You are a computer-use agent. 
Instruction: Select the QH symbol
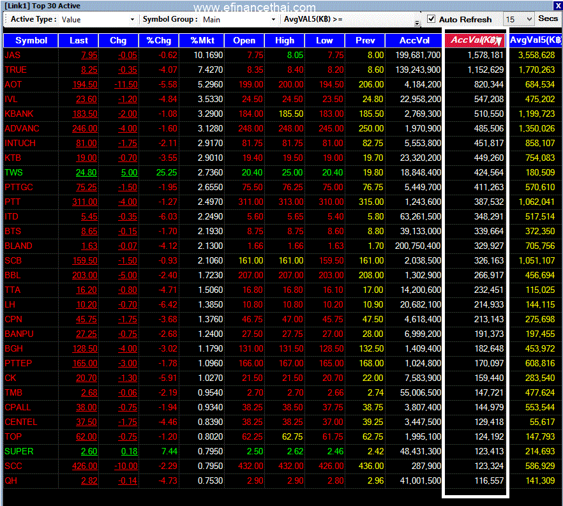point(11,481)
